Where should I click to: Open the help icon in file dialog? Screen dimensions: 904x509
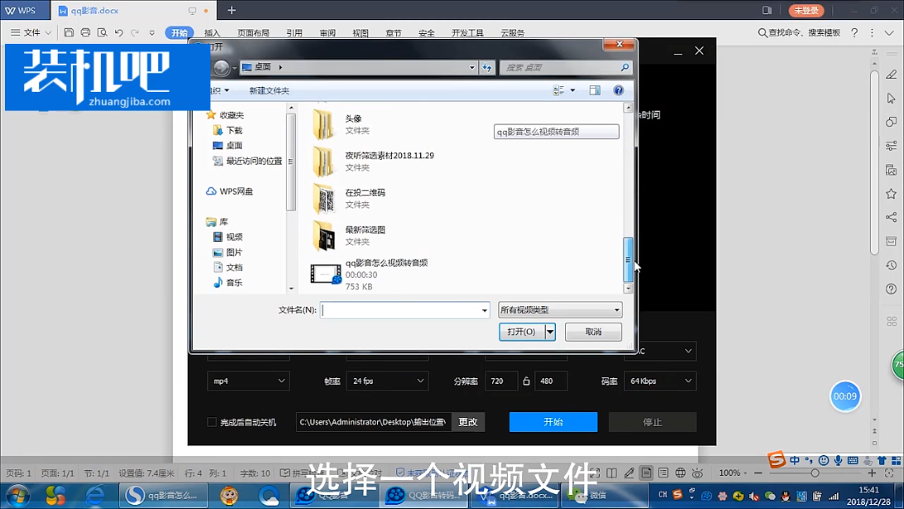(x=618, y=90)
